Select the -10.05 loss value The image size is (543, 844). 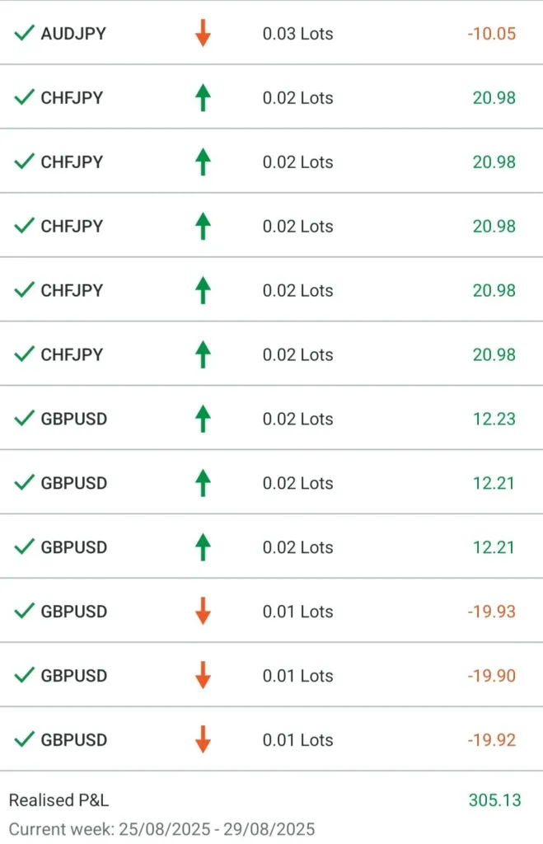(x=491, y=34)
